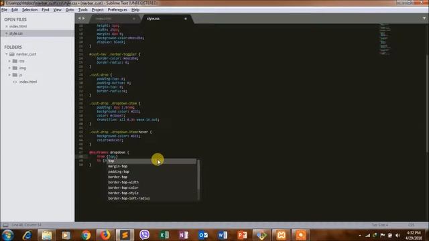
Task: Click the img folder icon
Action: (x=15, y=68)
